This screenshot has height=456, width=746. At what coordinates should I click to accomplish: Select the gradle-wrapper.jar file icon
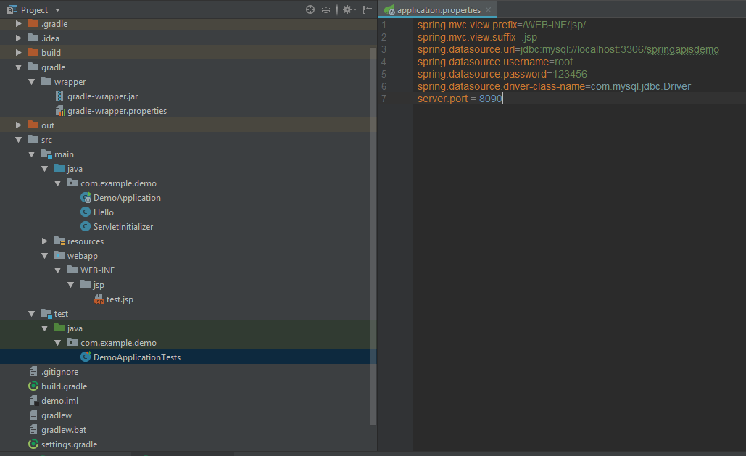59,96
